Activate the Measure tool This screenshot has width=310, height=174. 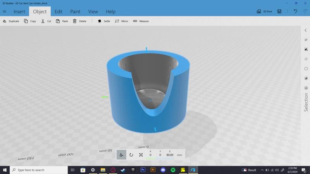141,21
